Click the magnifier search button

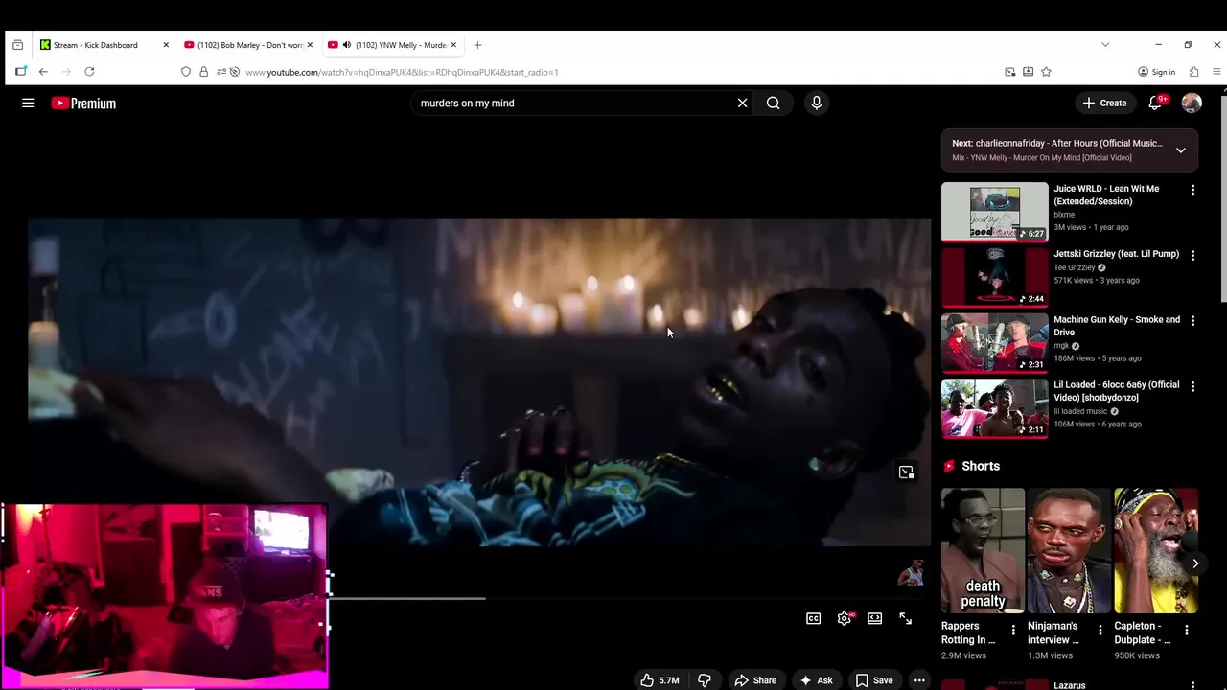click(774, 103)
